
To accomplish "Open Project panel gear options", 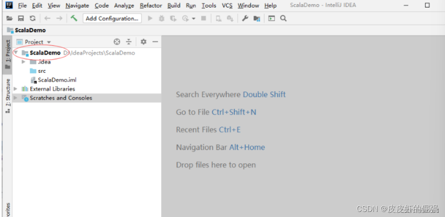I will [144, 42].
